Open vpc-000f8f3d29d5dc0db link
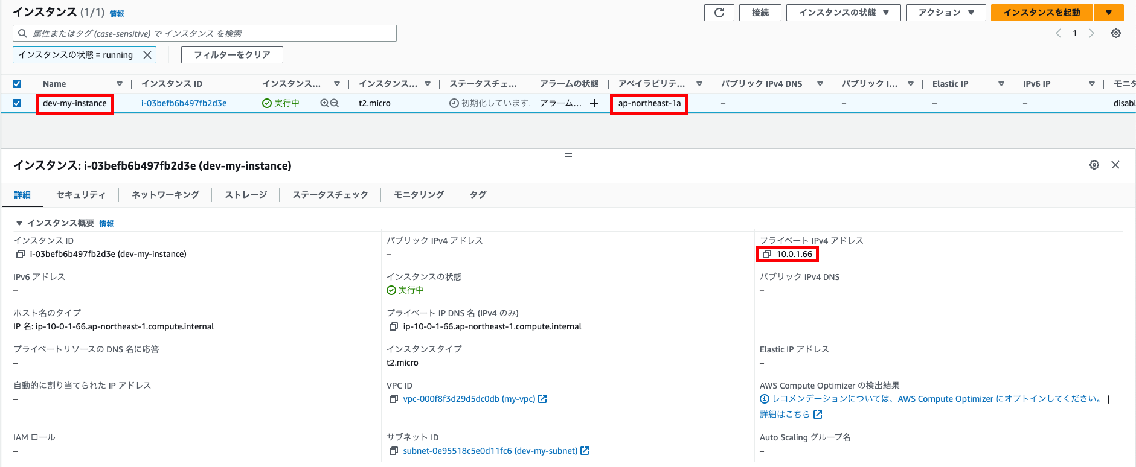1136x467 pixels. click(469, 399)
